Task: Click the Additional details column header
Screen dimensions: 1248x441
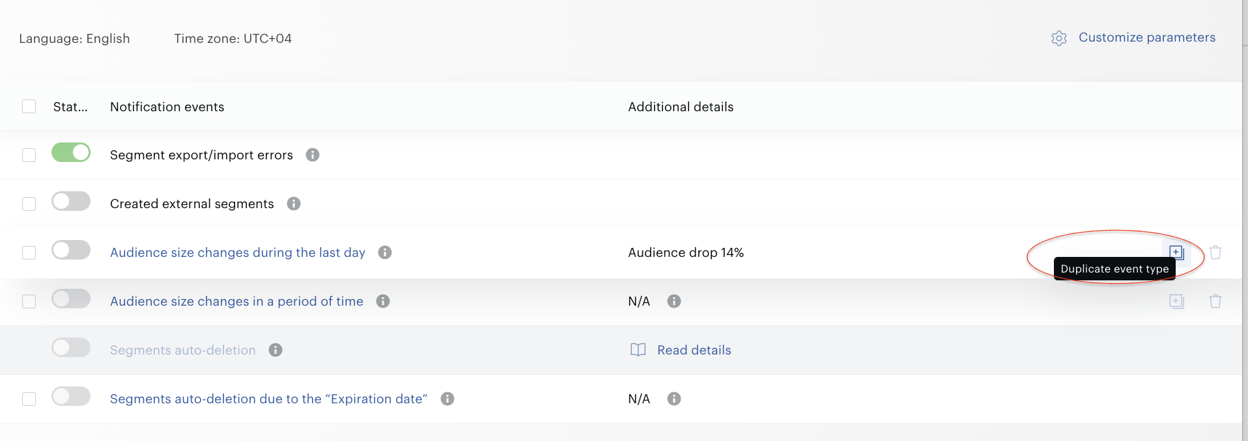Action: tap(681, 107)
